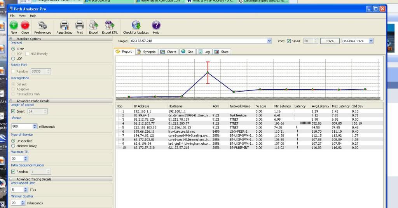Image resolution: width=398 pixels, height=208 pixels.
Task: Toggle the Smart port checkbox
Action: pyautogui.click(x=289, y=41)
